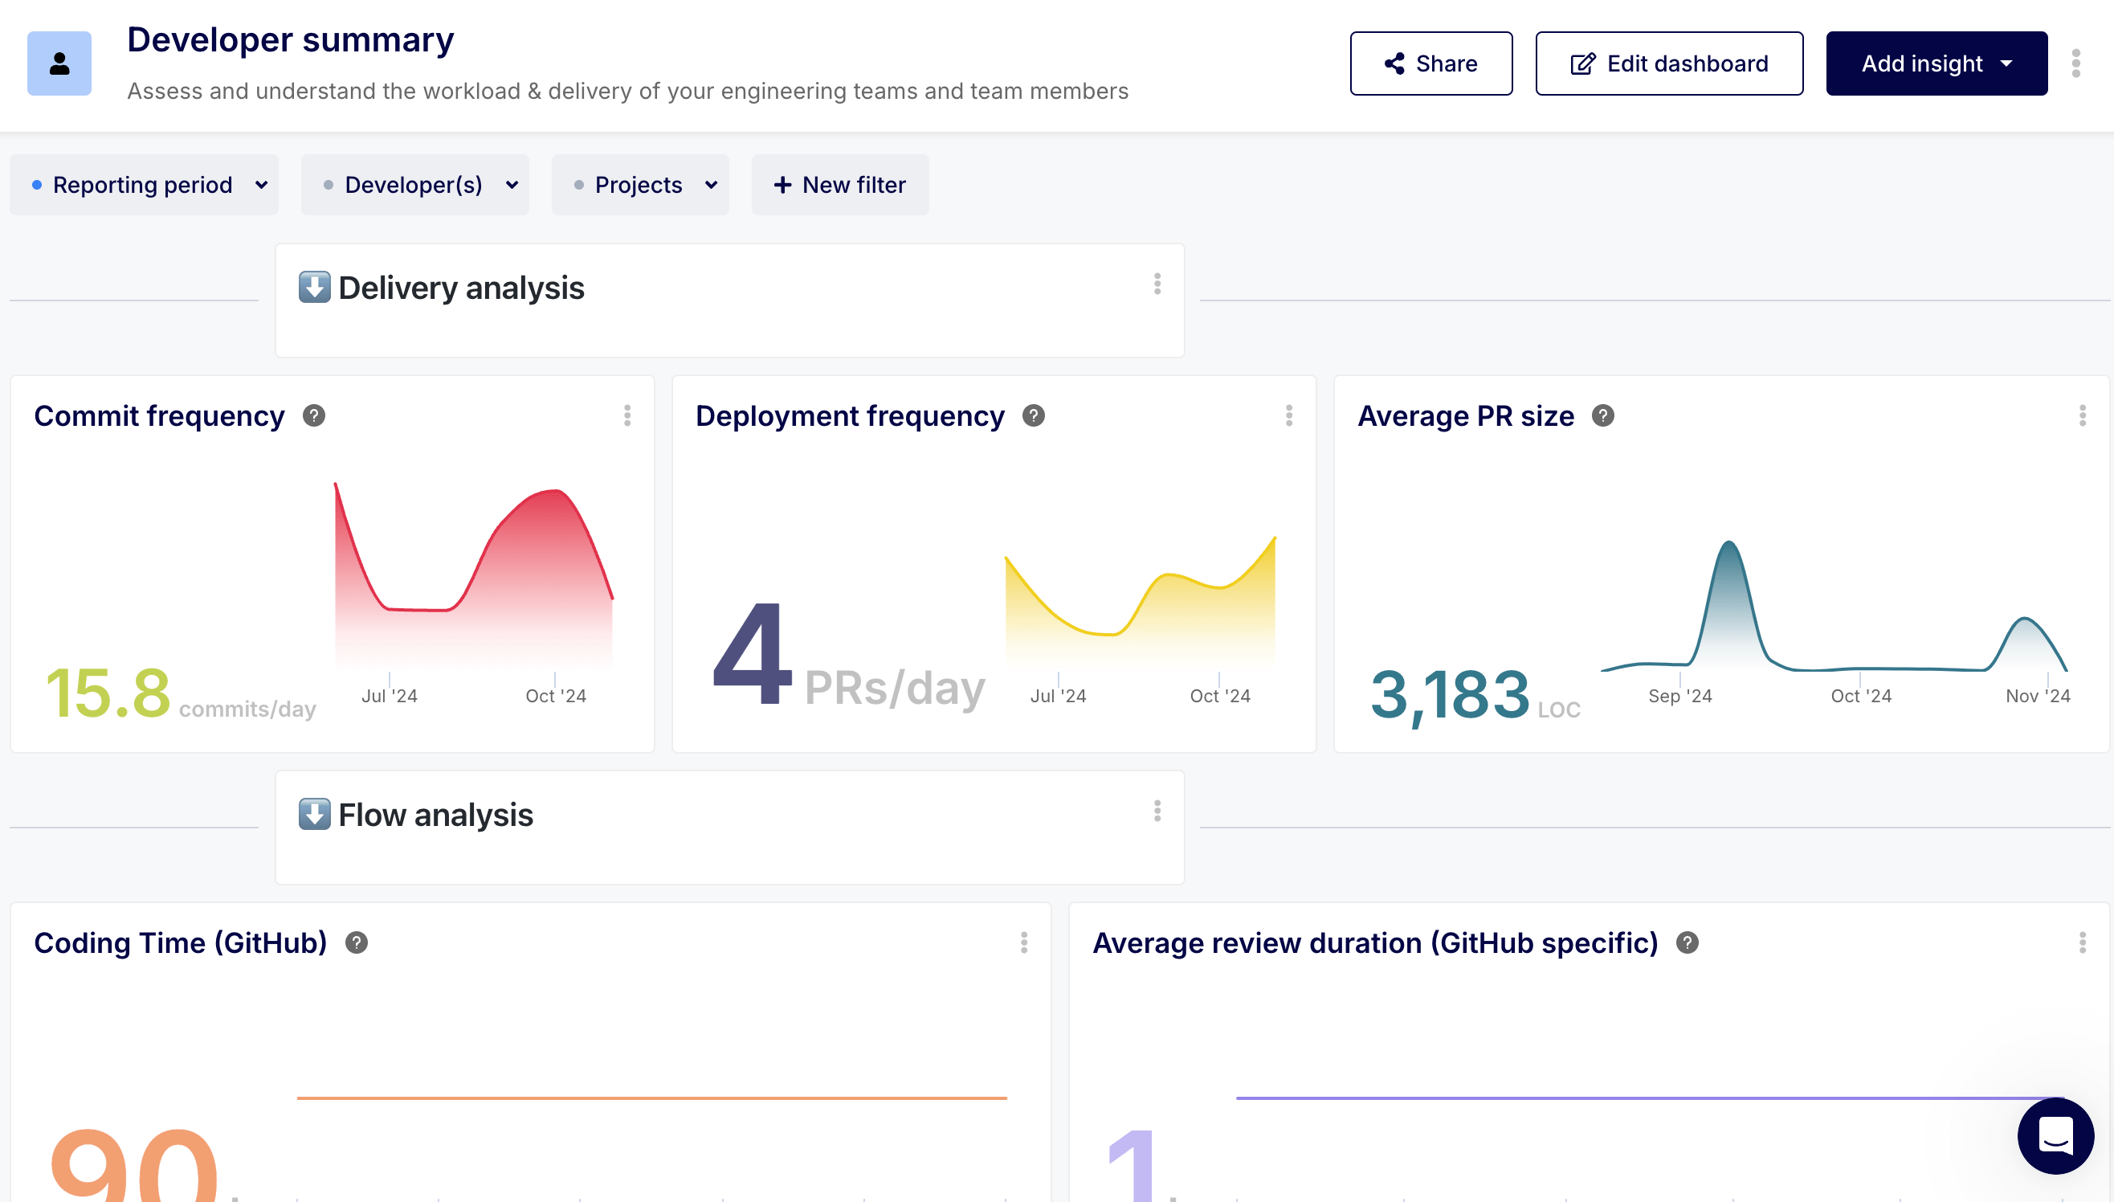Click developer summary avatar icon

pyautogui.click(x=59, y=63)
